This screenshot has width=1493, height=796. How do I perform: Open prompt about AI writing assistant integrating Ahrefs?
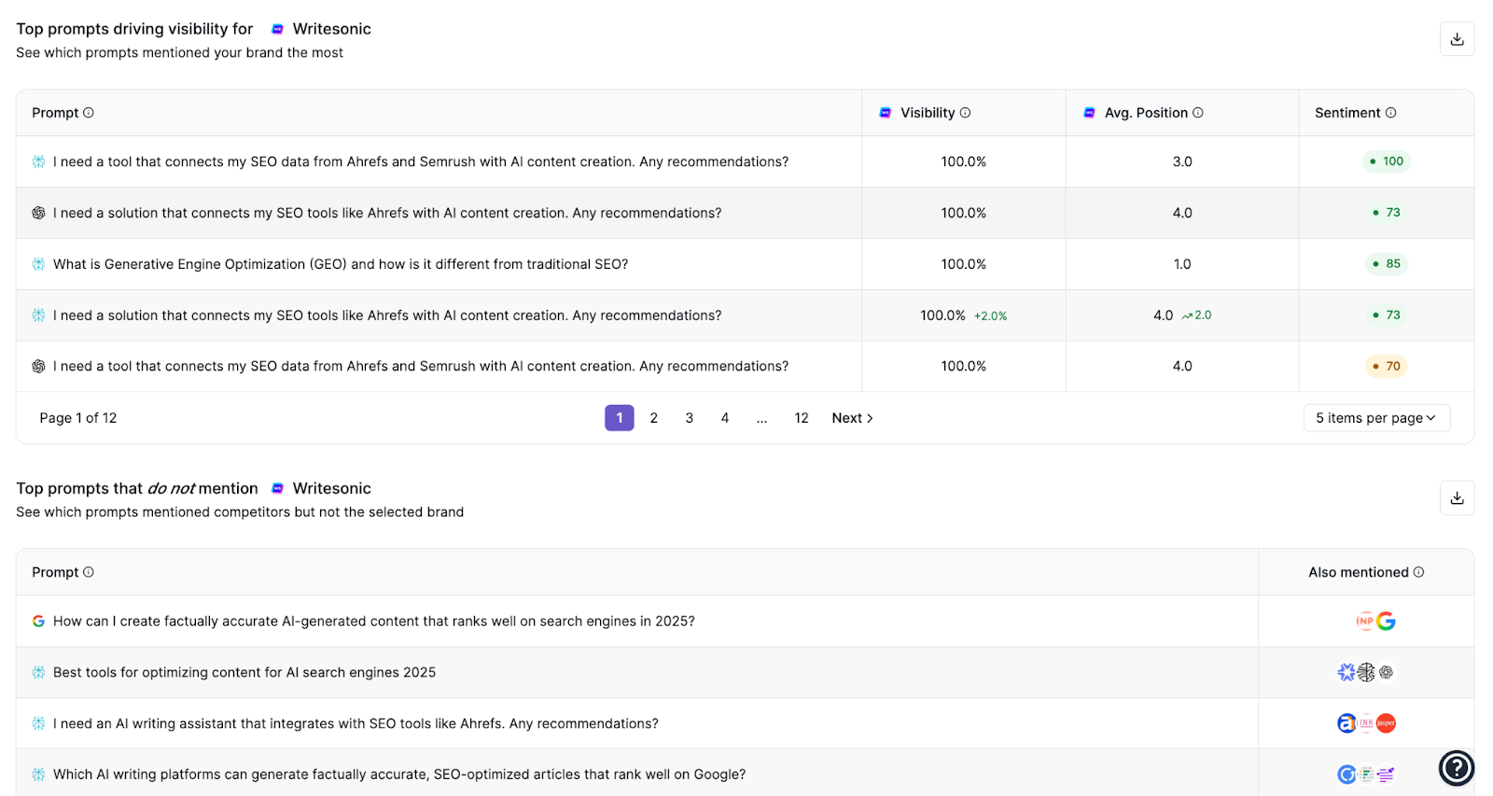pos(356,724)
